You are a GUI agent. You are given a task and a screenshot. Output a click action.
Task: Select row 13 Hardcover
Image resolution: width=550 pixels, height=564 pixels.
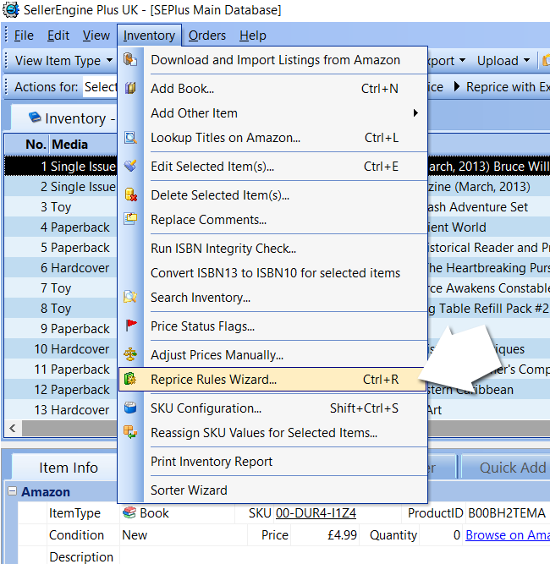[x=61, y=410]
